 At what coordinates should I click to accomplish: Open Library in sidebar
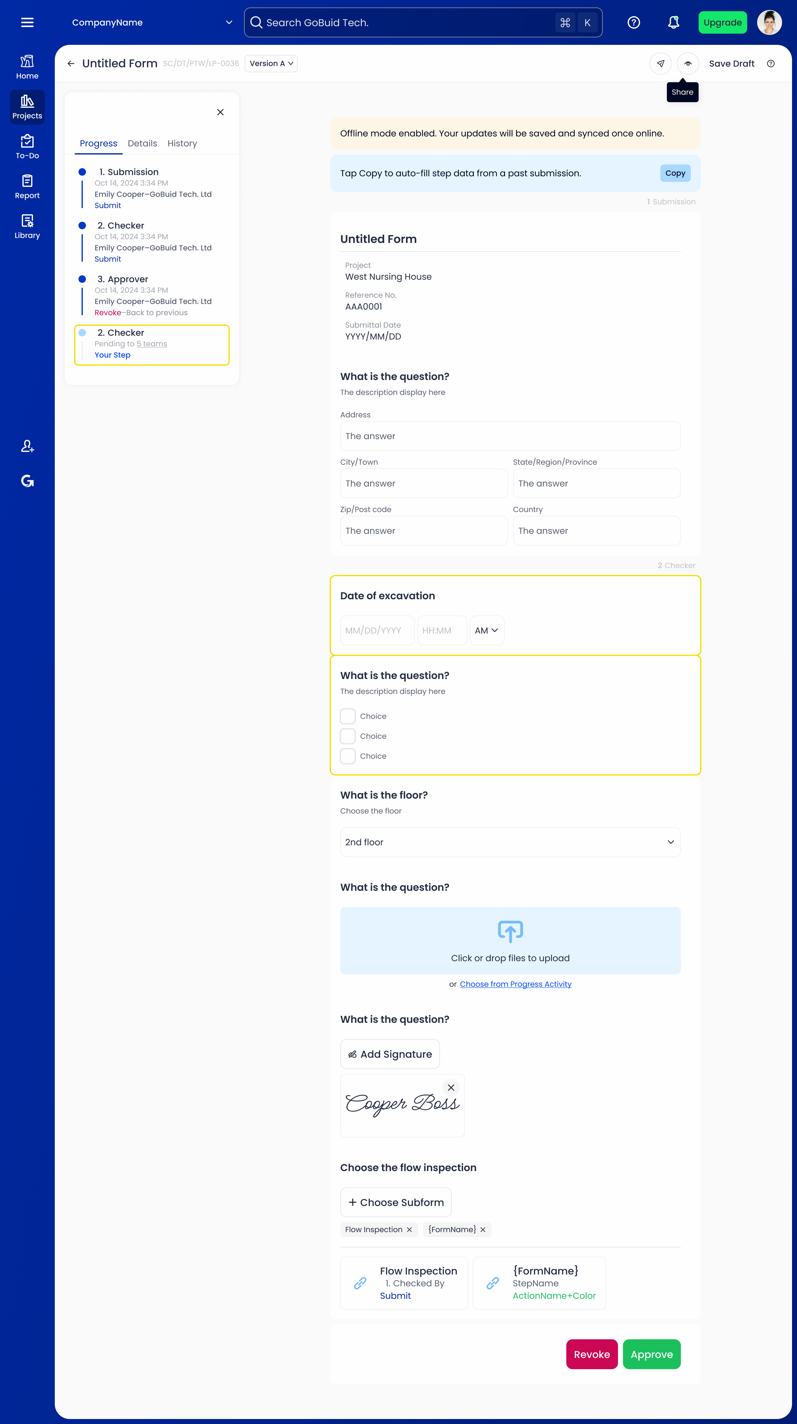[x=27, y=227]
